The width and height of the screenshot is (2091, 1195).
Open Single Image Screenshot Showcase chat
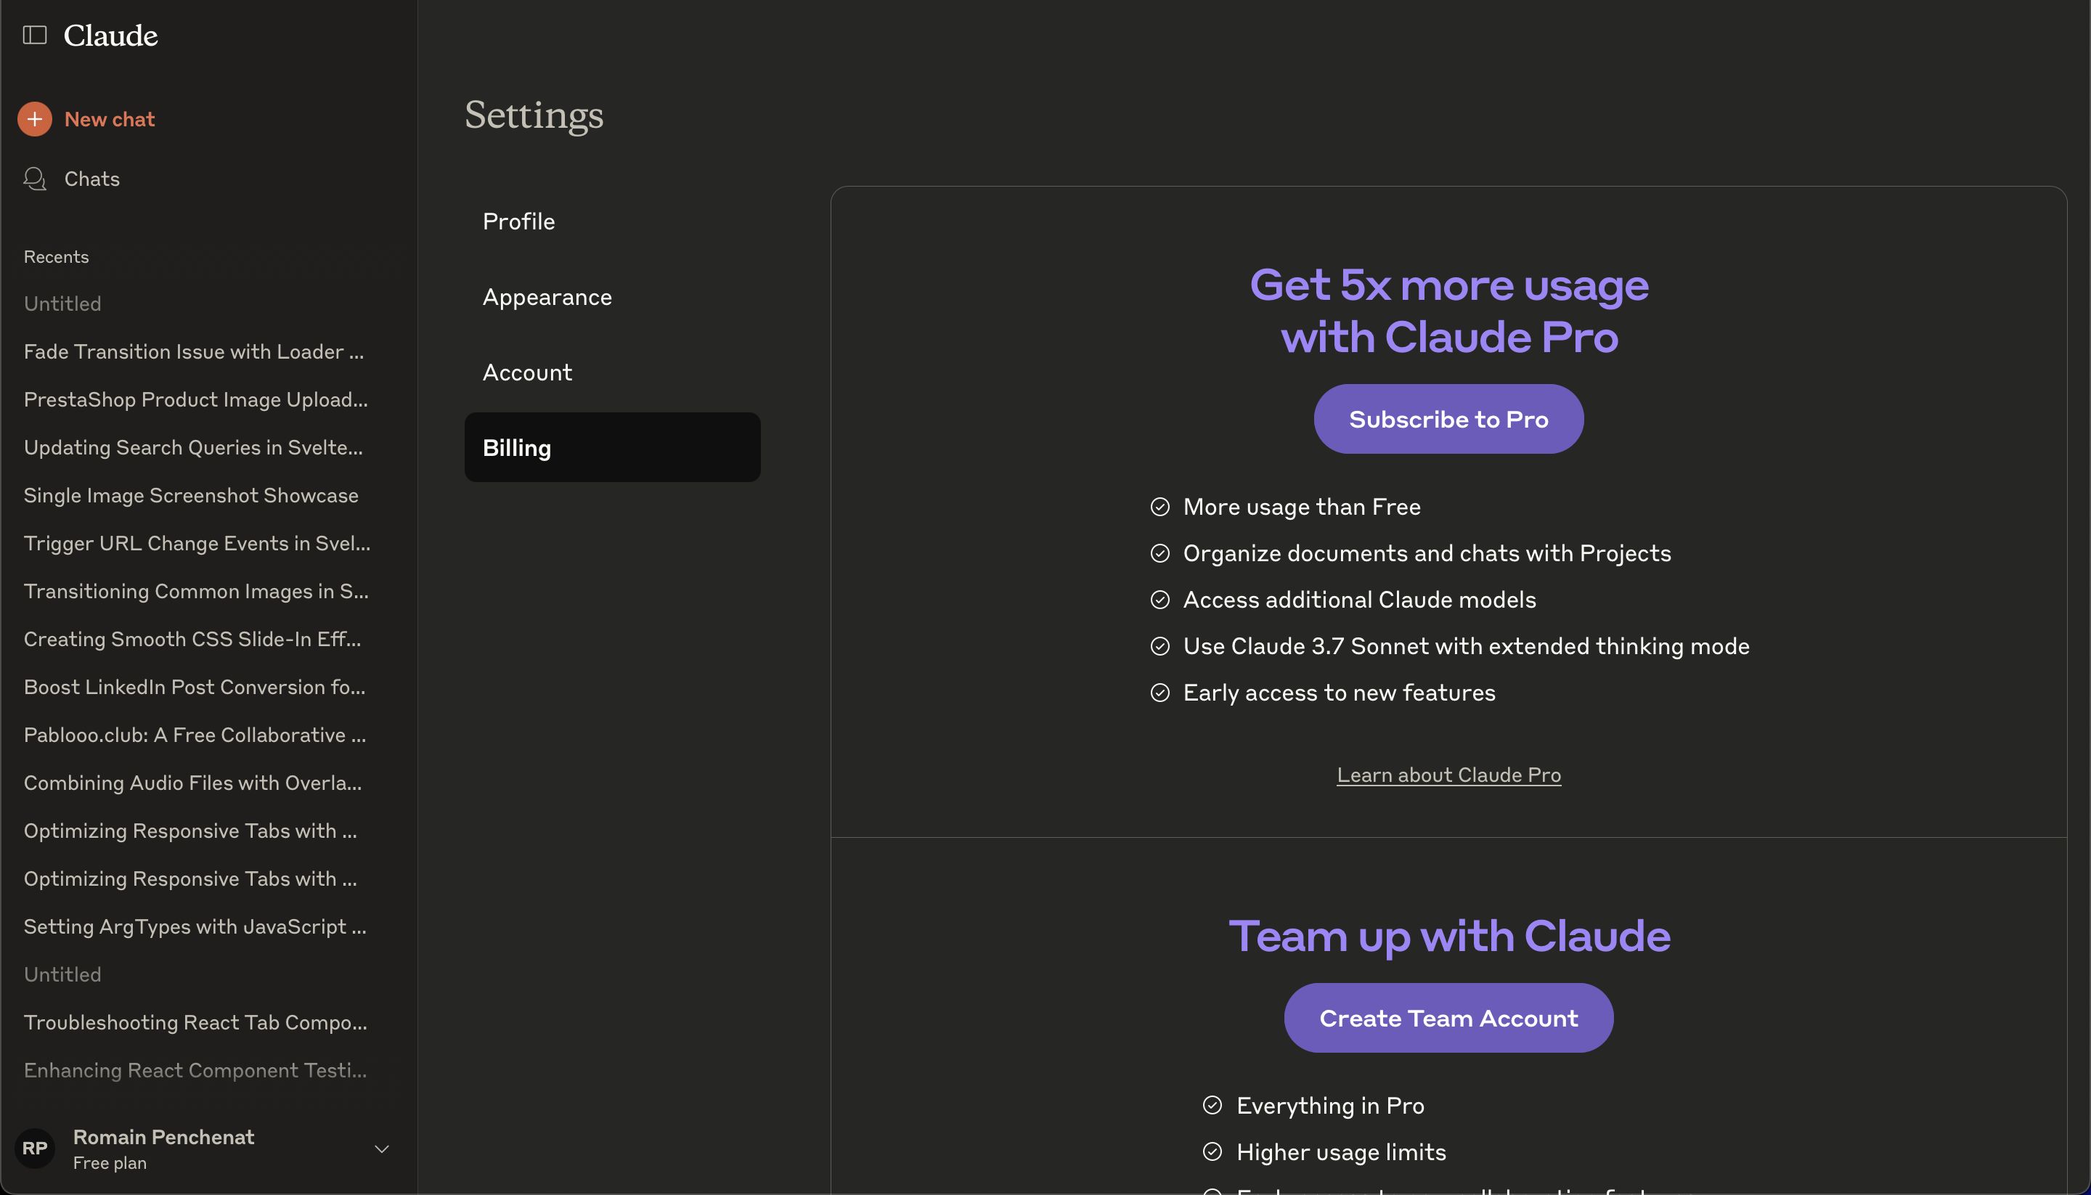pyautogui.click(x=190, y=496)
